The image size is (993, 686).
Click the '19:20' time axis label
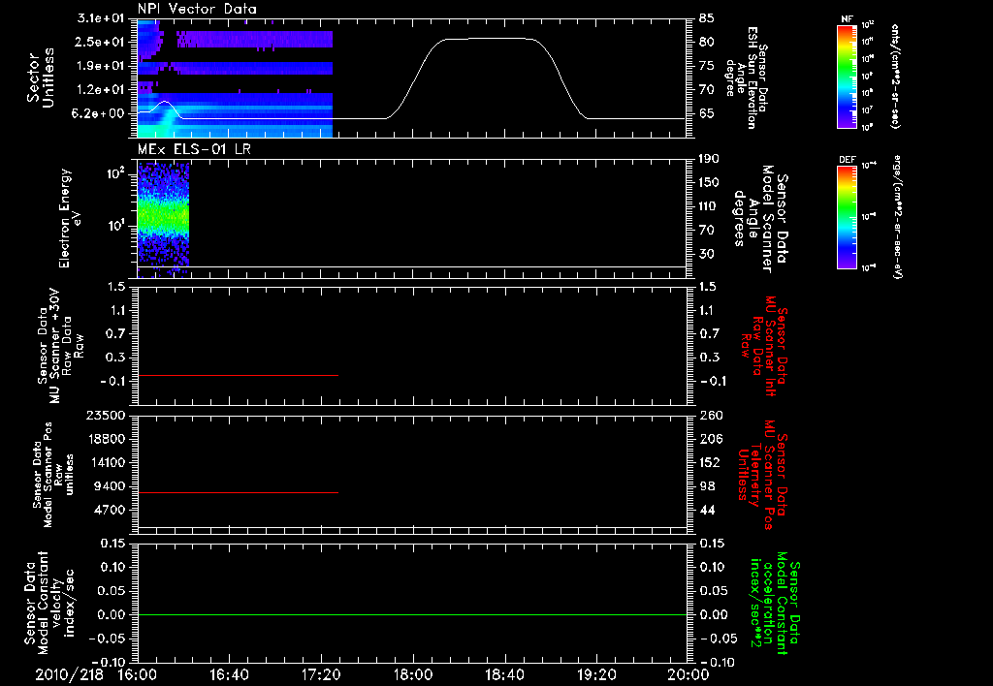(x=596, y=674)
